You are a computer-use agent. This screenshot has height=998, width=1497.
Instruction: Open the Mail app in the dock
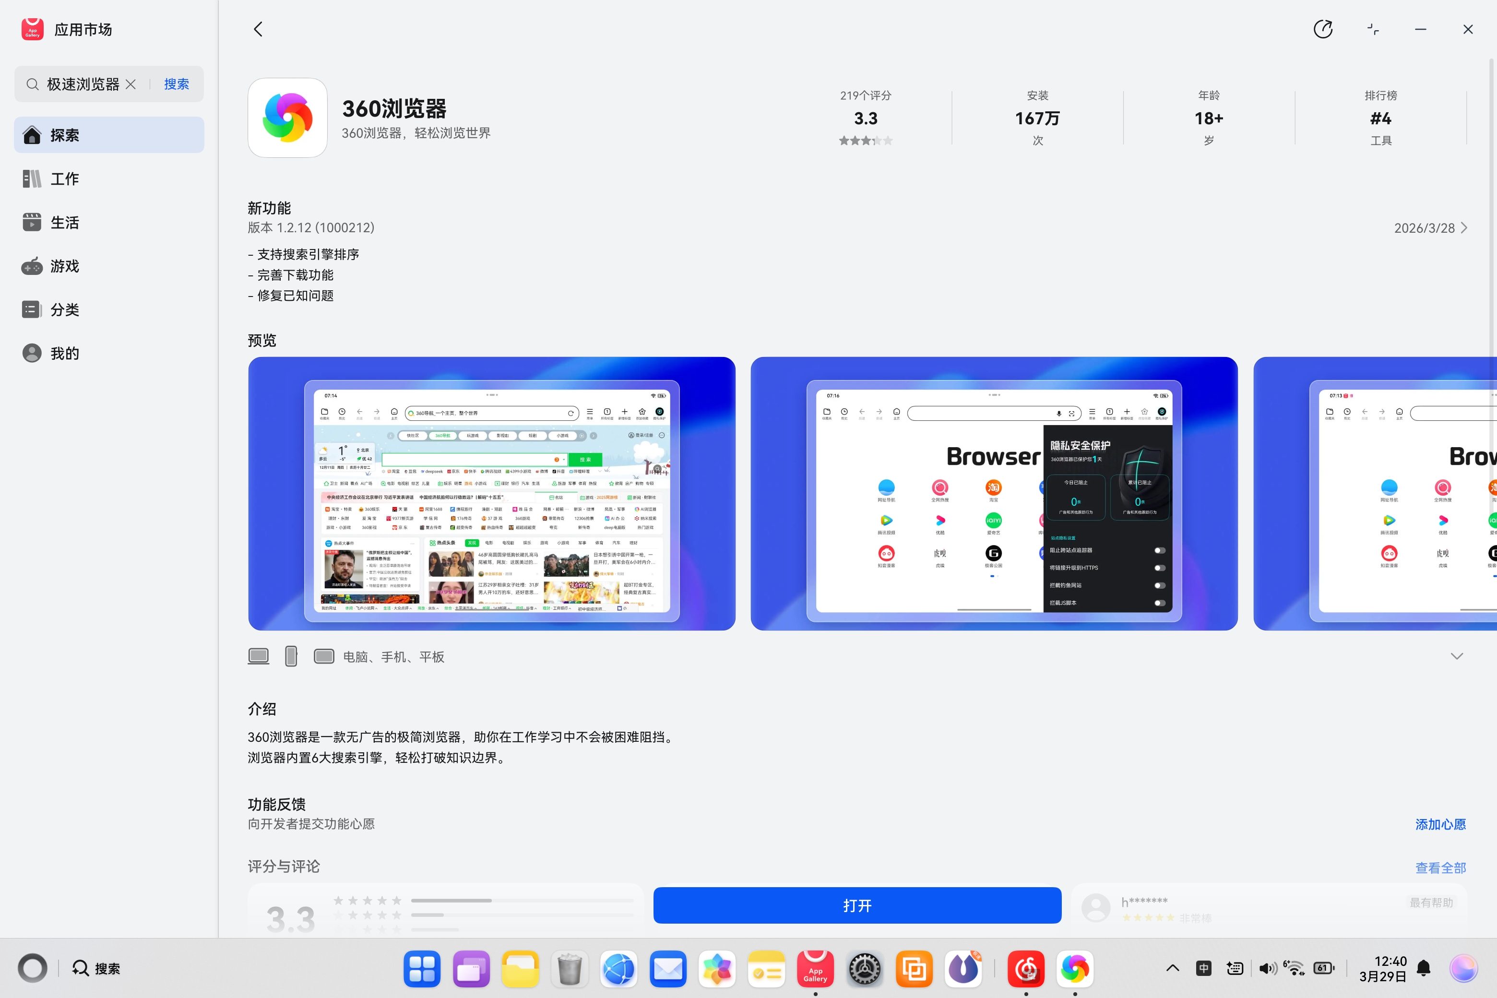(668, 969)
